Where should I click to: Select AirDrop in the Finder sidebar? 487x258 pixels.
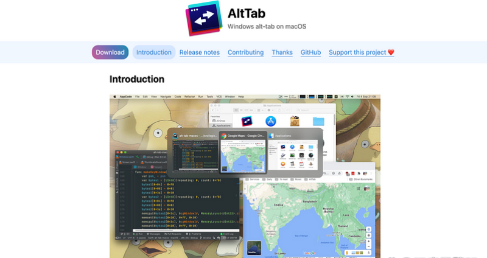pyautogui.click(x=219, y=120)
